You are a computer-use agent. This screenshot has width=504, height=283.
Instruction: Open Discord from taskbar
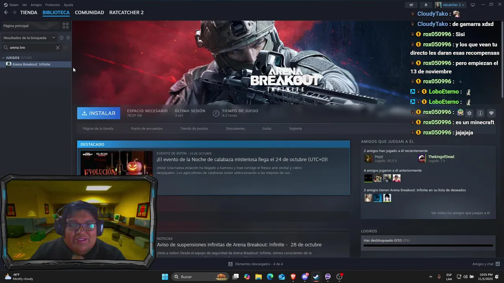[x=305, y=277]
